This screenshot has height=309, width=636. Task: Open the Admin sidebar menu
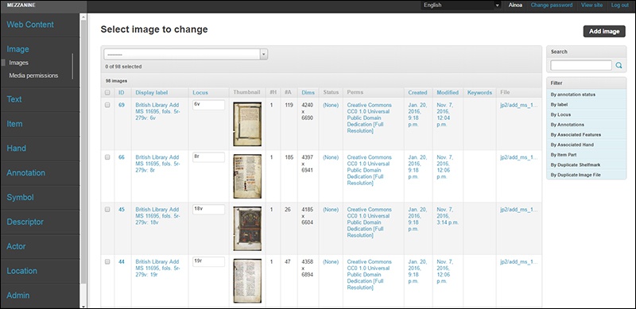[x=17, y=295]
